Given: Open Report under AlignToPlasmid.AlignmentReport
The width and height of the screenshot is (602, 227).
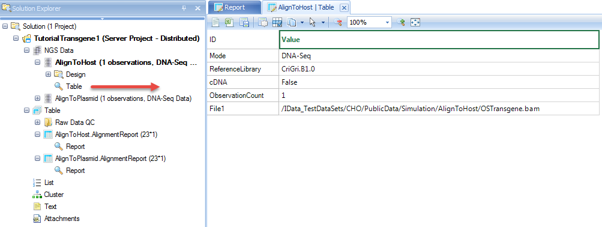Looking at the screenshot, I should tap(75, 170).
